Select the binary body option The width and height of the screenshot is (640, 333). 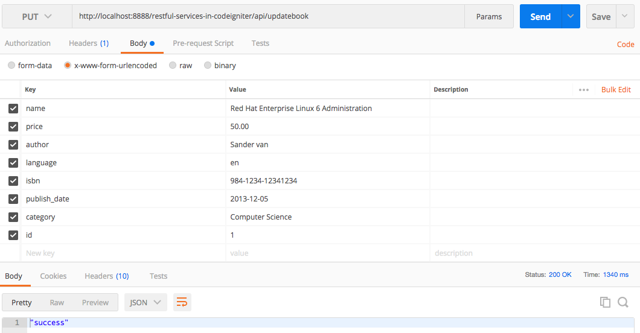coord(208,66)
